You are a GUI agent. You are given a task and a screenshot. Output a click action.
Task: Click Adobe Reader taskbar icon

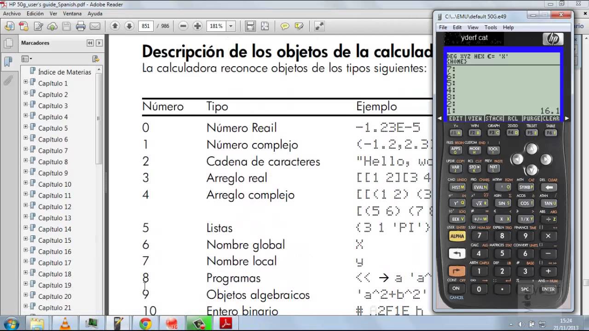[x=225, y=324]
